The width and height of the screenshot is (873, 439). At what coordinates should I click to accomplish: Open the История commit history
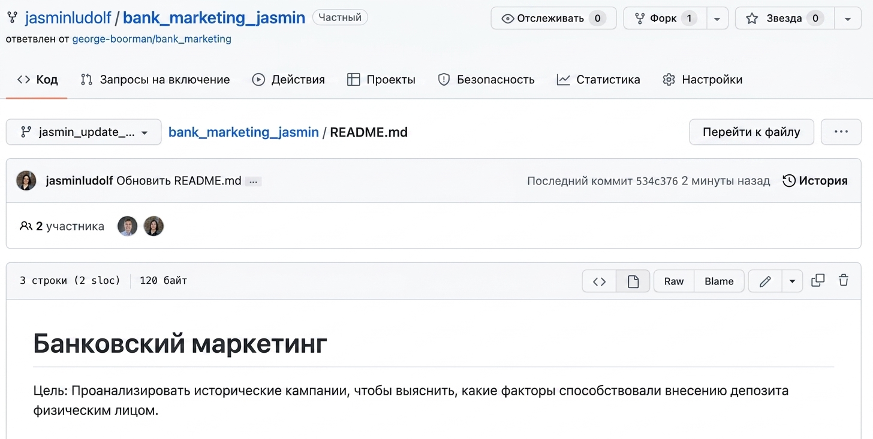815,181
